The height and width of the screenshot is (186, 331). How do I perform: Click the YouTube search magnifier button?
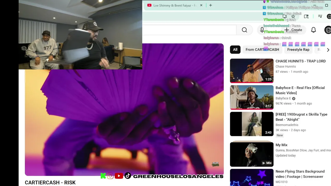pos(244,30)
